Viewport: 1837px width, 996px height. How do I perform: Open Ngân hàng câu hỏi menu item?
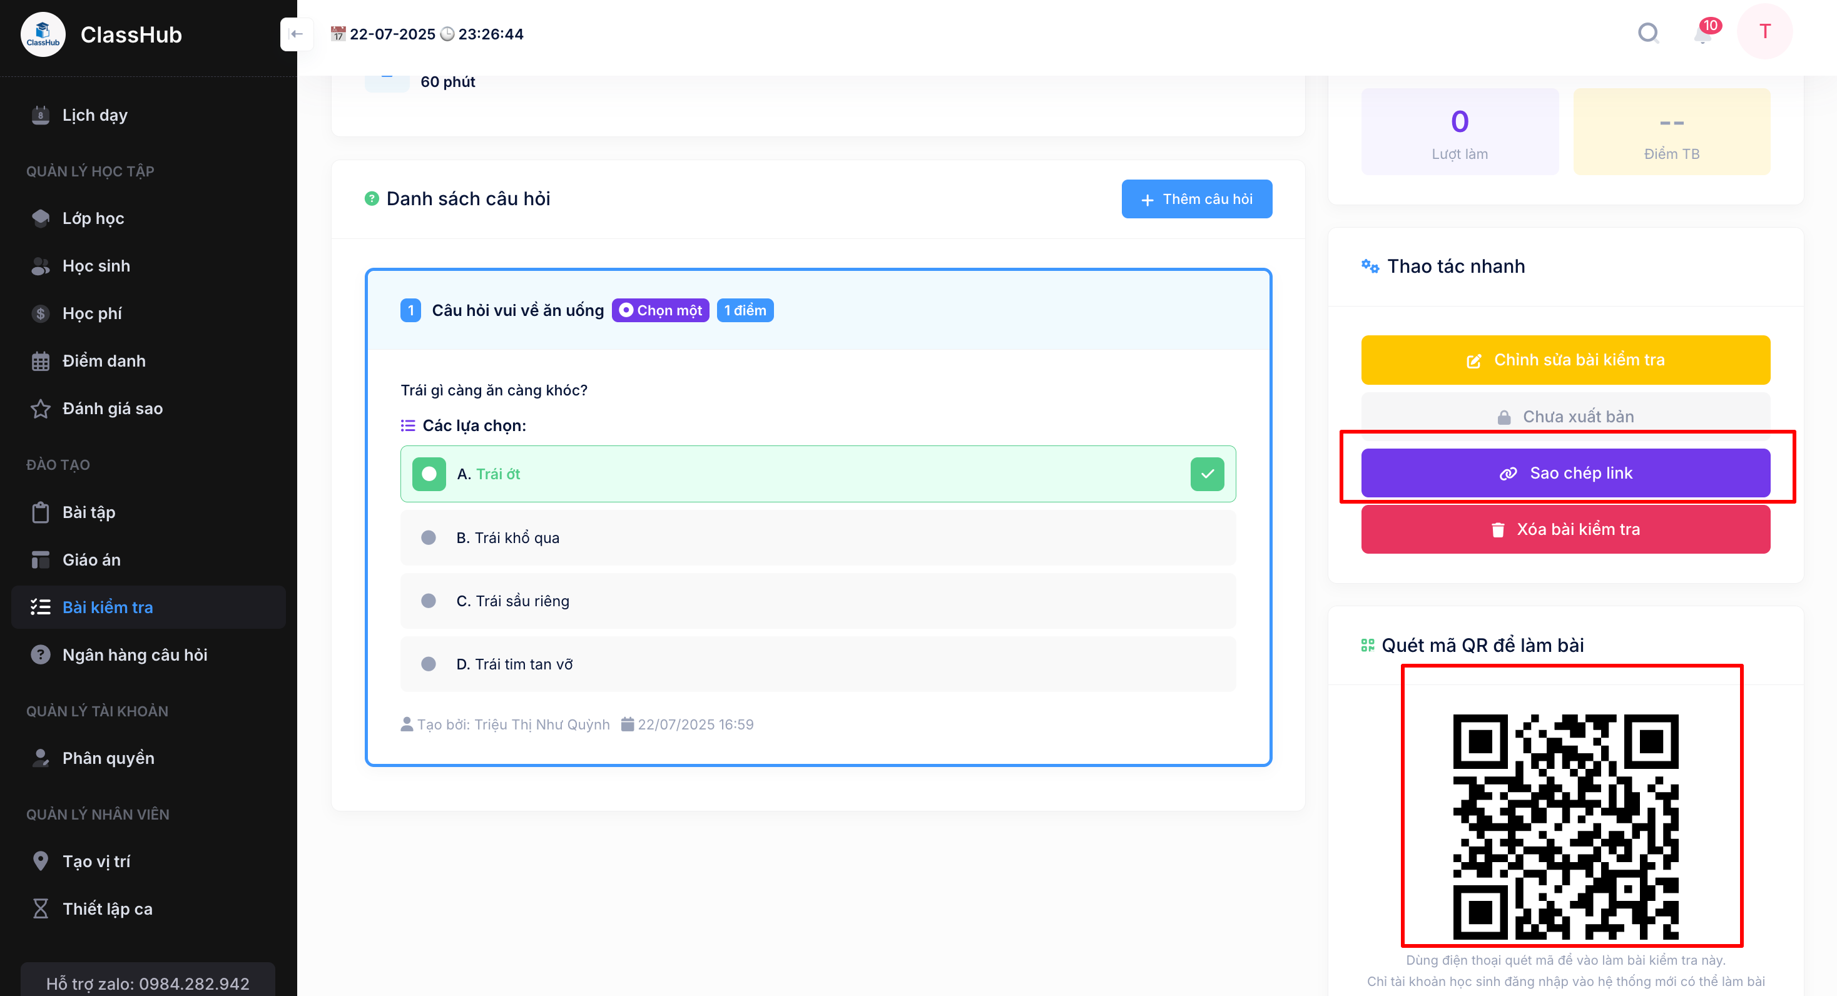click(x=148, y=655)
